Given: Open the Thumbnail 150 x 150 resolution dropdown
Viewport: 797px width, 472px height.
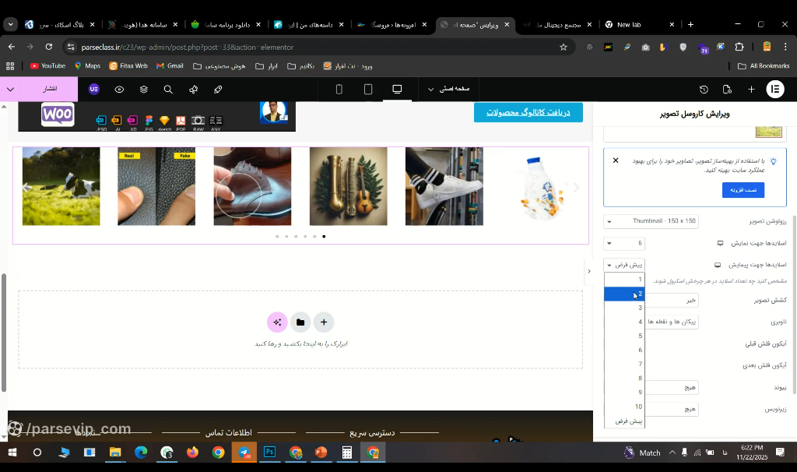Looking at the screenshot, I should pos(651,221).
